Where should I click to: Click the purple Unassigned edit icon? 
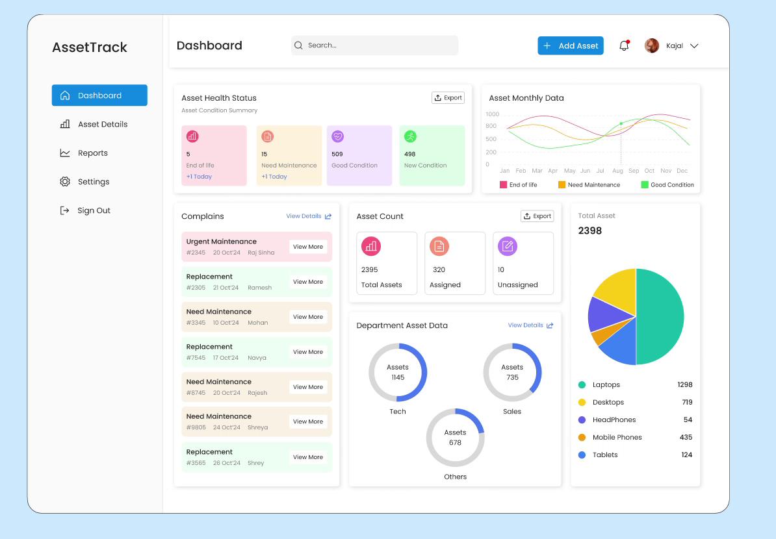(508, 246)
